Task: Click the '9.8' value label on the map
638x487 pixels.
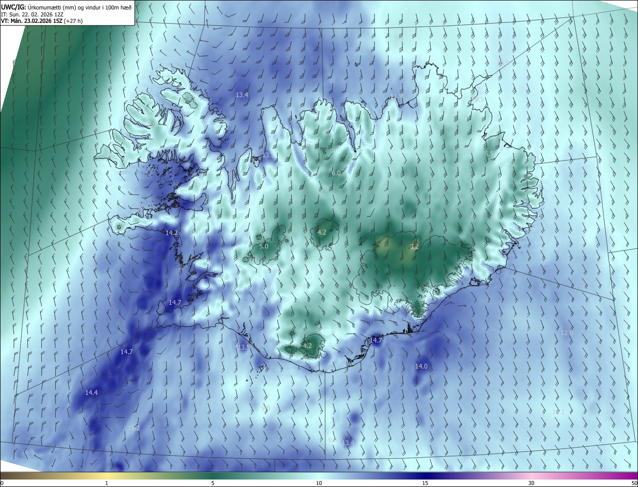Action: point(266,408)
